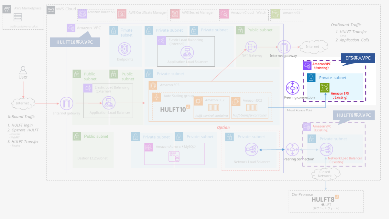Click '2. Operate HULFT' text
The height and width of the screenshot is (219, 389).
(23, 130)
